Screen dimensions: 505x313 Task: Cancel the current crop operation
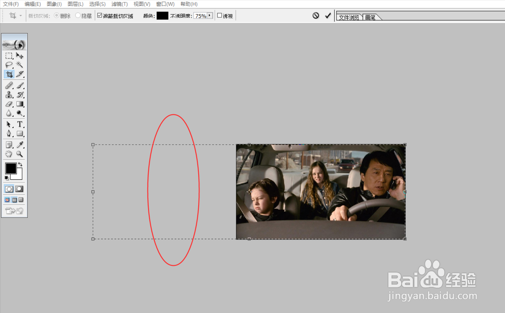pyautogui.click(x=316, y=15)
